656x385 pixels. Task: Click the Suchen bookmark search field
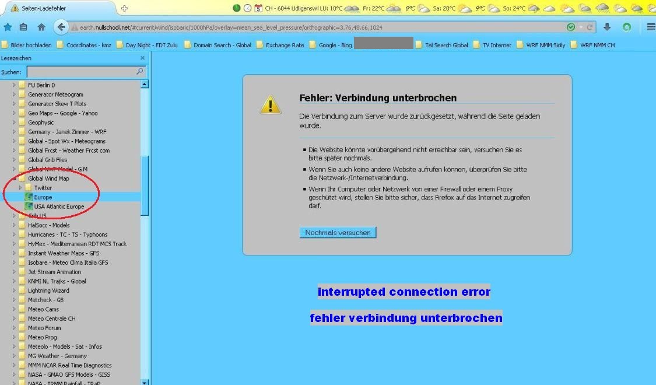(80, 72)
